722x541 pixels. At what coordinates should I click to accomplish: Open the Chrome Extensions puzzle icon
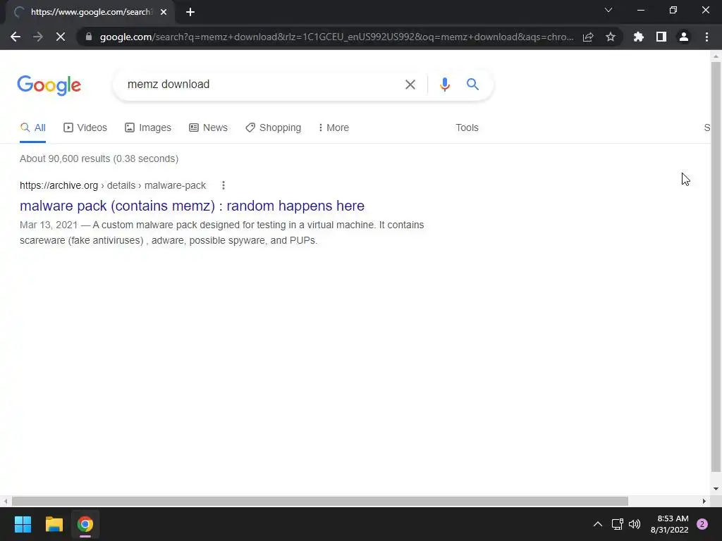639,37
